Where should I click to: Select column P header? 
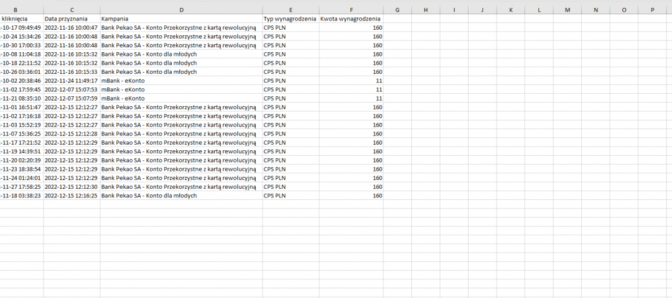click(652, 10)
